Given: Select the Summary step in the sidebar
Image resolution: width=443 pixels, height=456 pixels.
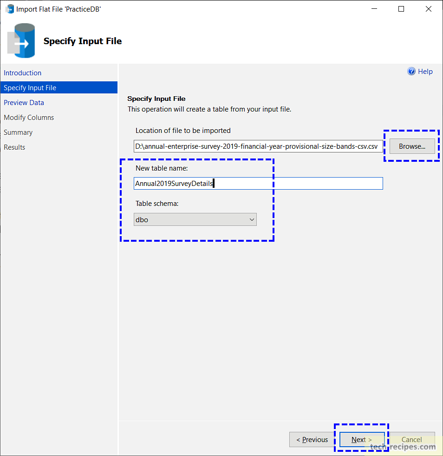Looking at the screenshot, I should click(x=18, y=132).
